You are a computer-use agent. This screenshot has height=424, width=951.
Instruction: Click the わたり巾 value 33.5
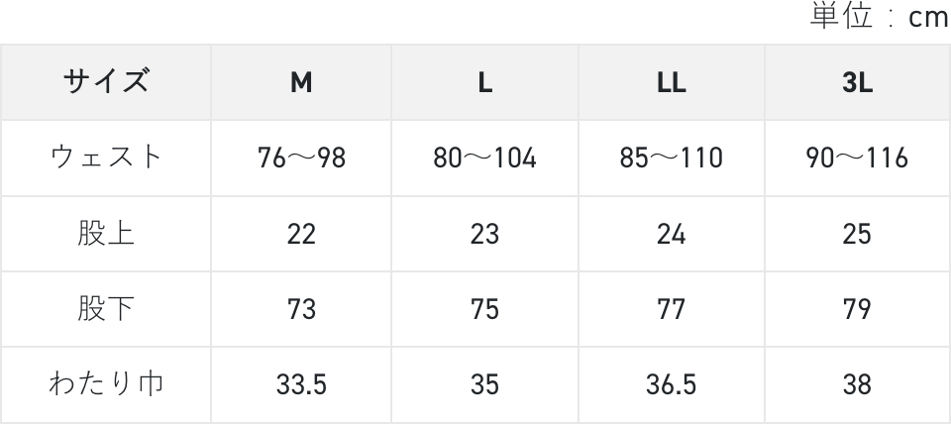(301, 385)
